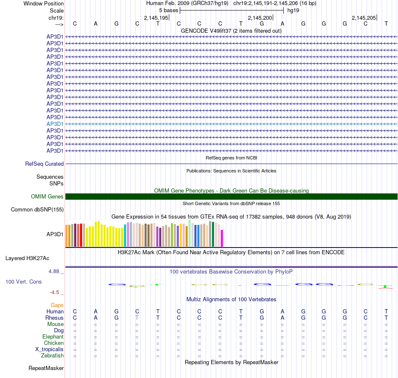The image size is (398, 378).
Task: Select the dark green OMIM gene bar
Action: [x=232, y=196]
